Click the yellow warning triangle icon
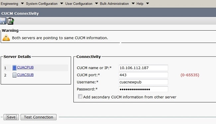 click(6, 38)
